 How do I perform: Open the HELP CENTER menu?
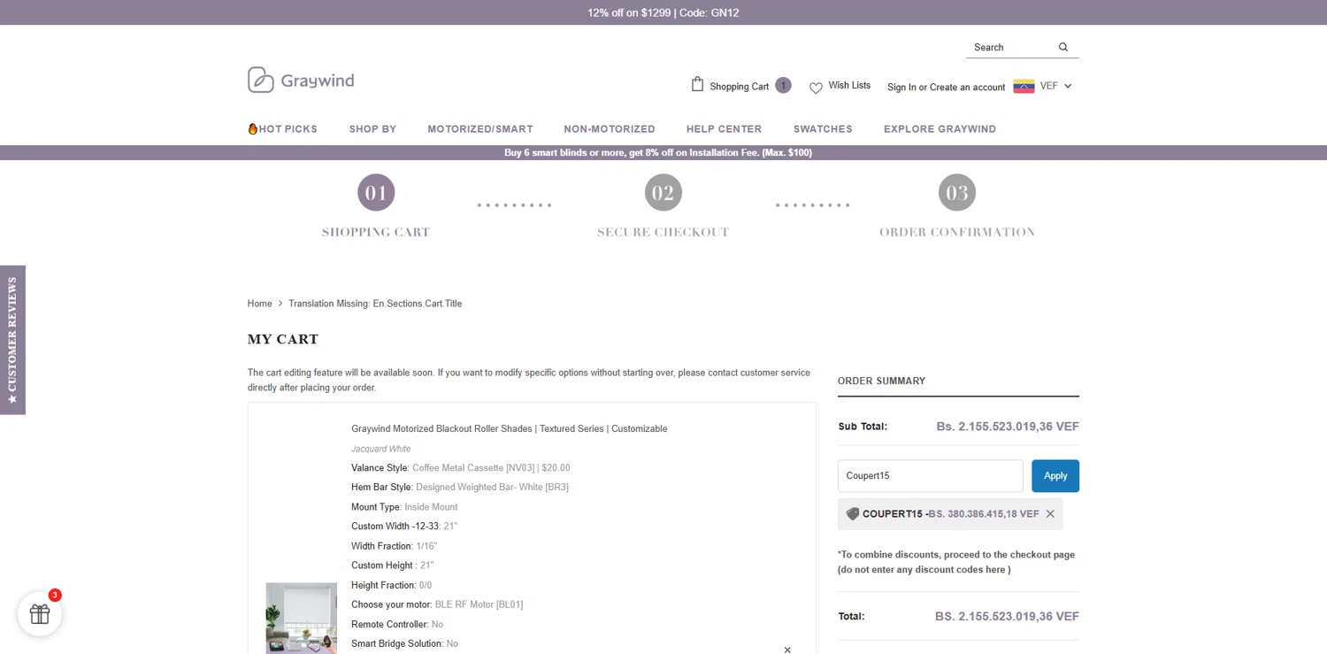[724, 129]
